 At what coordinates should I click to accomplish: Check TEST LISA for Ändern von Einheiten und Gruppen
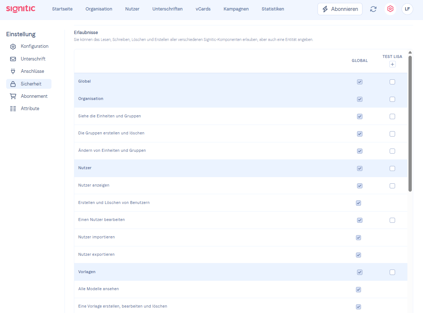[392, 151]
